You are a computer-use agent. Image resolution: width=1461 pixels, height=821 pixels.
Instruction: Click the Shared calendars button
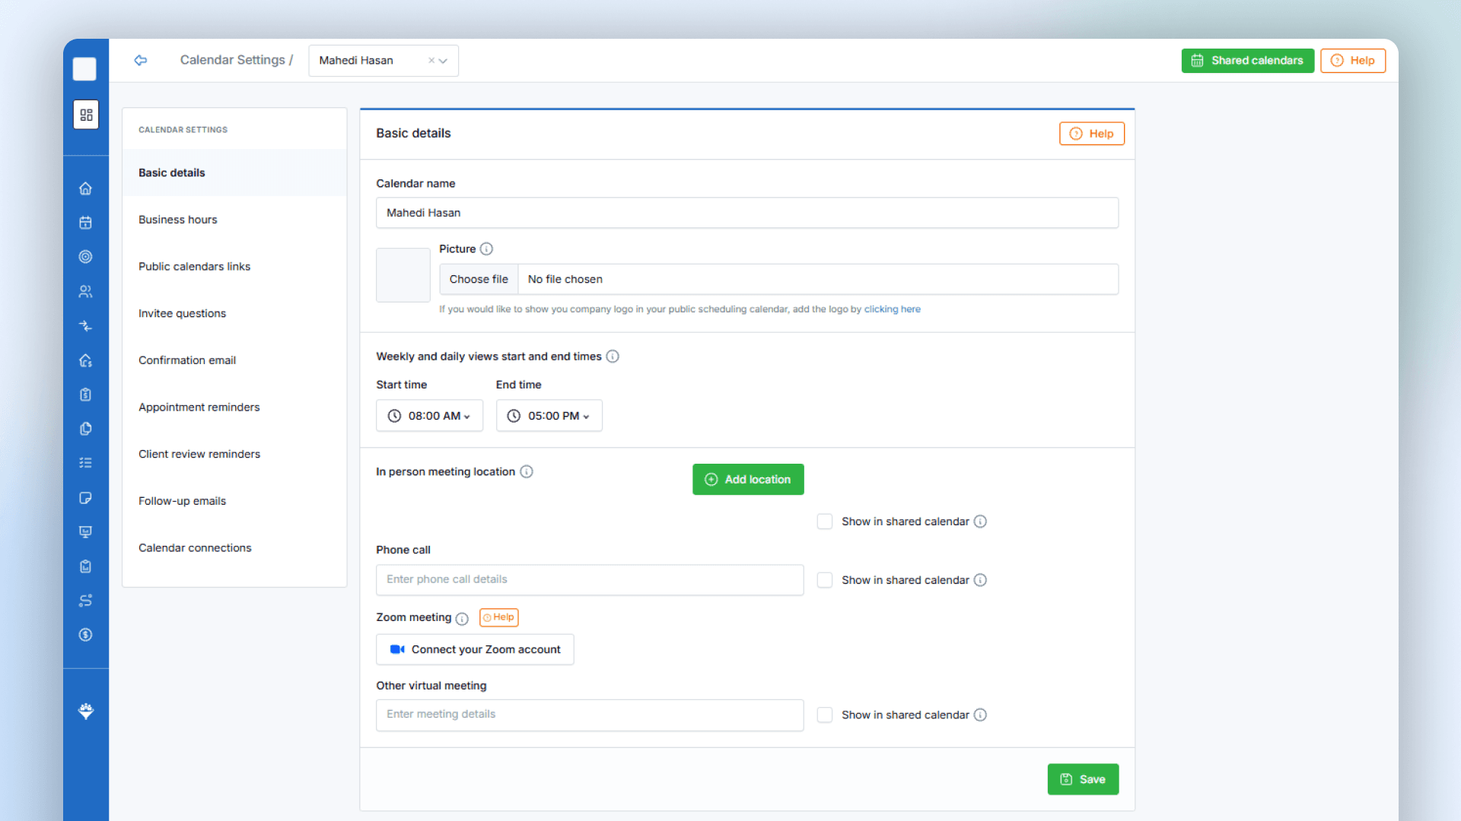pos(1247,61)
